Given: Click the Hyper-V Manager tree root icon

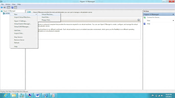Looking at the screenshot, I should pyautogui.click(x=2, y=11).
